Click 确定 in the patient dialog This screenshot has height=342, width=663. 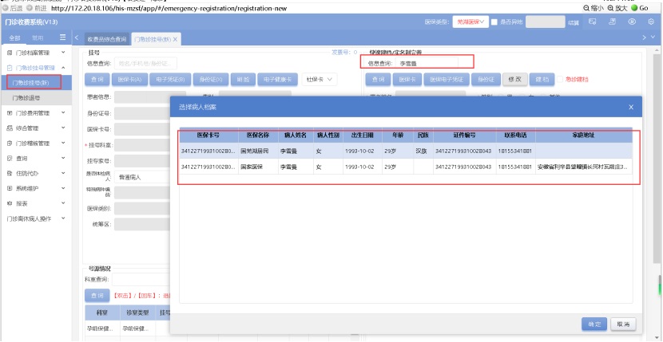pos(594,324)
